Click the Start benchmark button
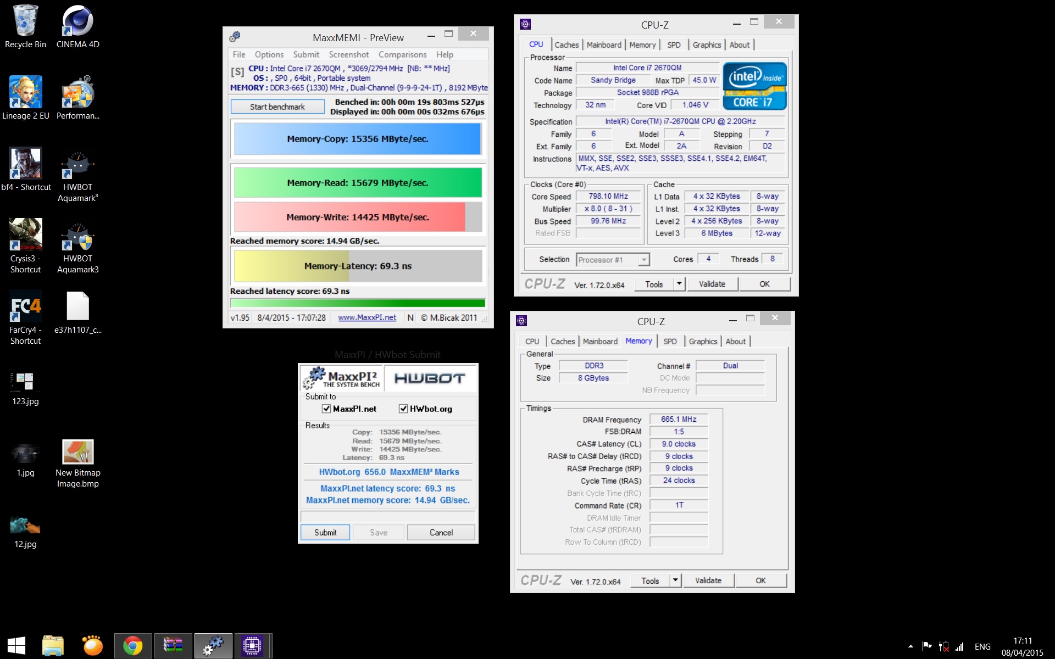Image resolution: width=1055 pixels, height=659 pixels. click(x=277, y=107)
